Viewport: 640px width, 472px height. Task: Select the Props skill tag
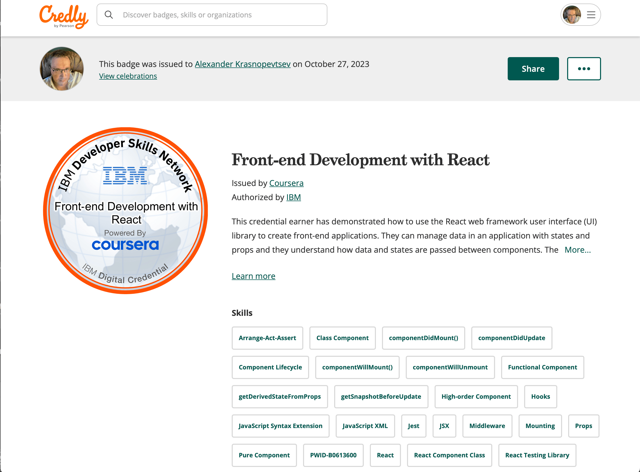pyautogui.click(x=584, y=426)
